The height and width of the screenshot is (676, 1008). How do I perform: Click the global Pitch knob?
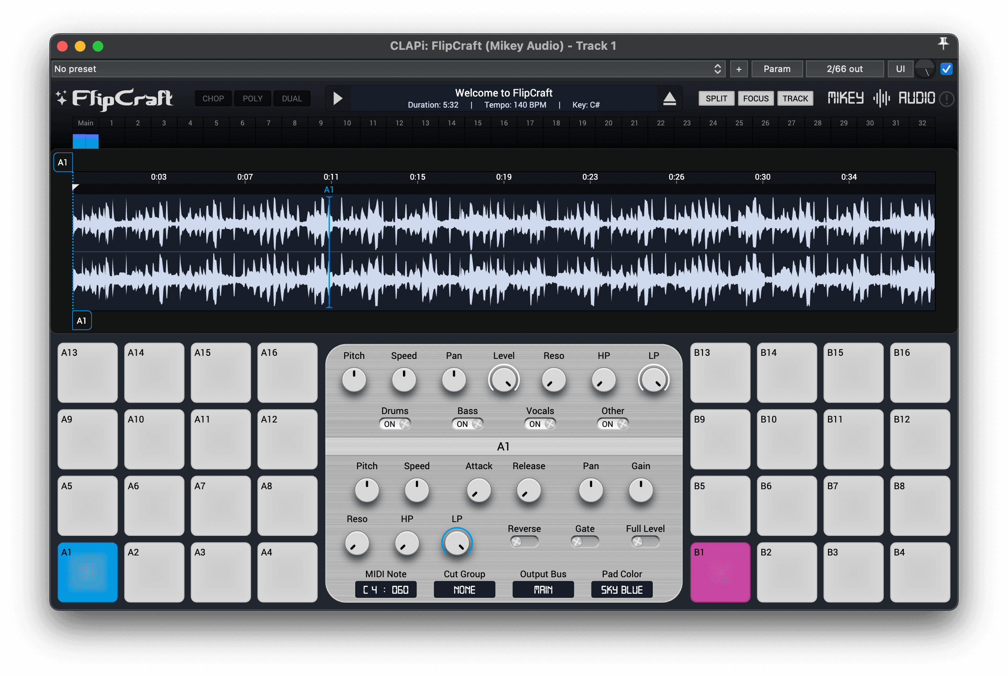click(x=354, y=380)
